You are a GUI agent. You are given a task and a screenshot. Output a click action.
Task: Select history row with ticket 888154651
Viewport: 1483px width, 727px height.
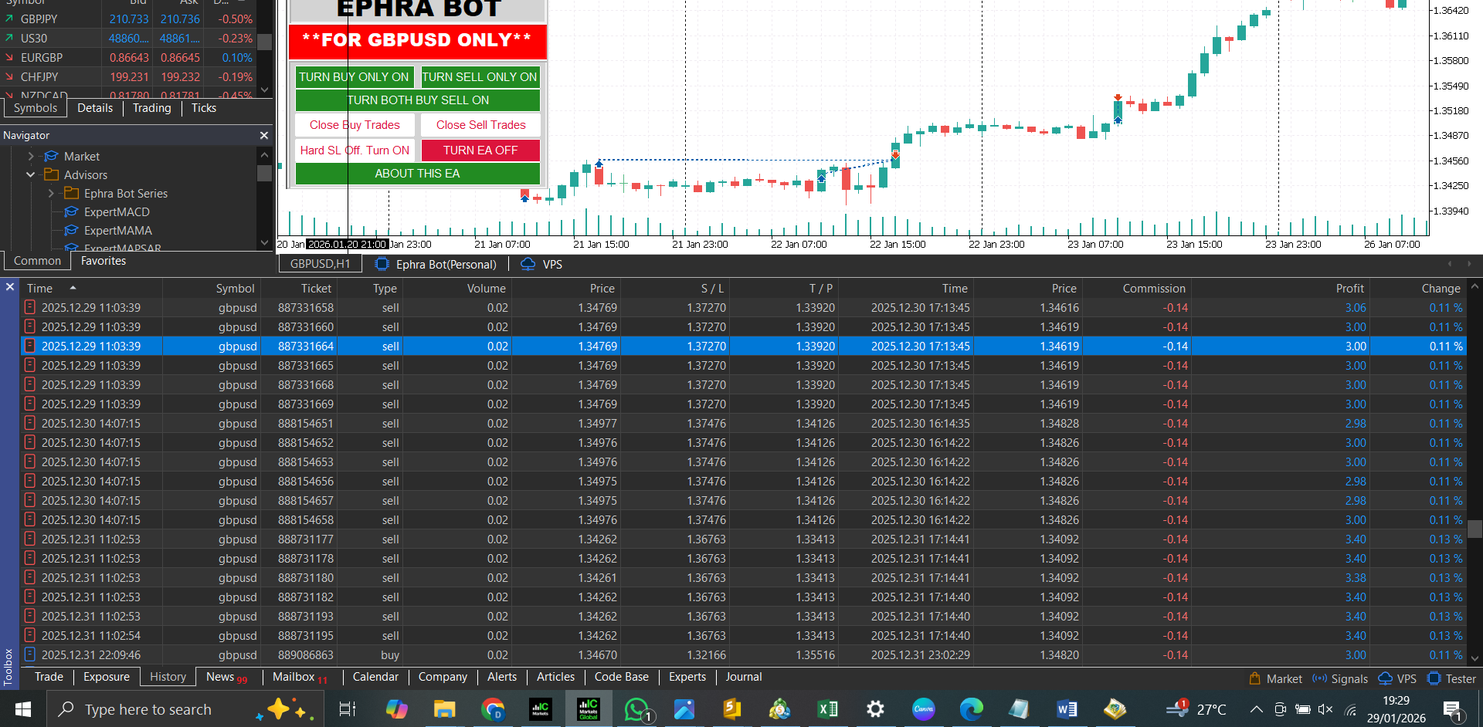click(745, 423)
